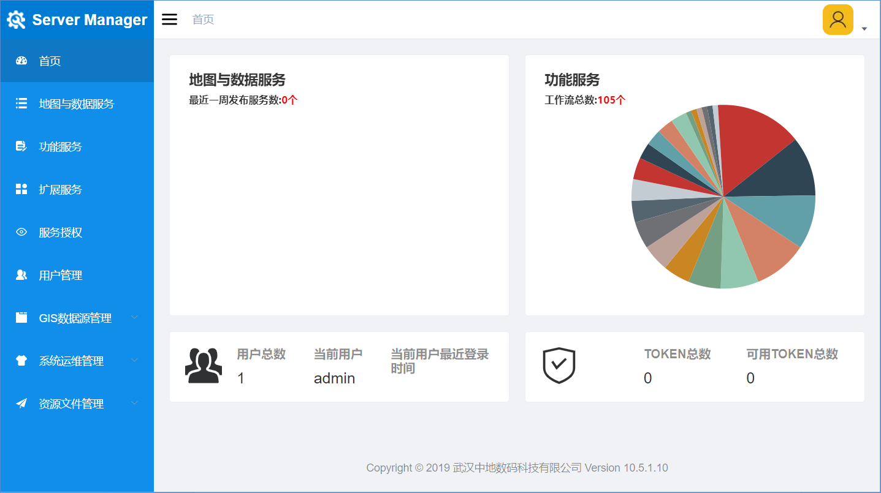This screenshot has height=493, width=881.
Task: Click the red 0个 published services count
Action: point(289,100)
